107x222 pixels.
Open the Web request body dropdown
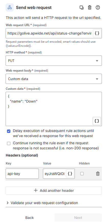(54, 79)
